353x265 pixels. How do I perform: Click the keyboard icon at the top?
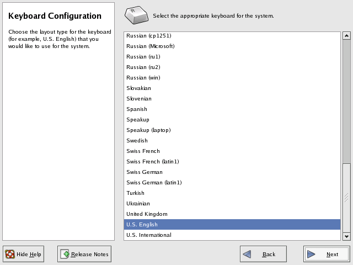136,15
